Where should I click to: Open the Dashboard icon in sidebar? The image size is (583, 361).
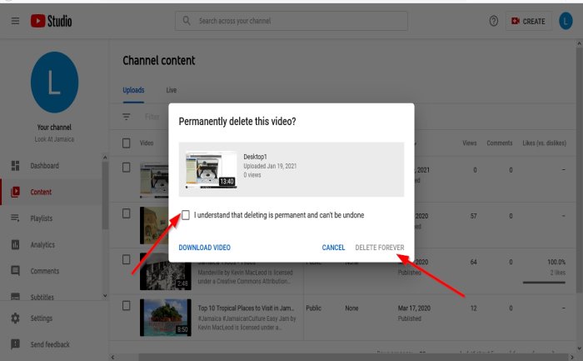(15, 166)
